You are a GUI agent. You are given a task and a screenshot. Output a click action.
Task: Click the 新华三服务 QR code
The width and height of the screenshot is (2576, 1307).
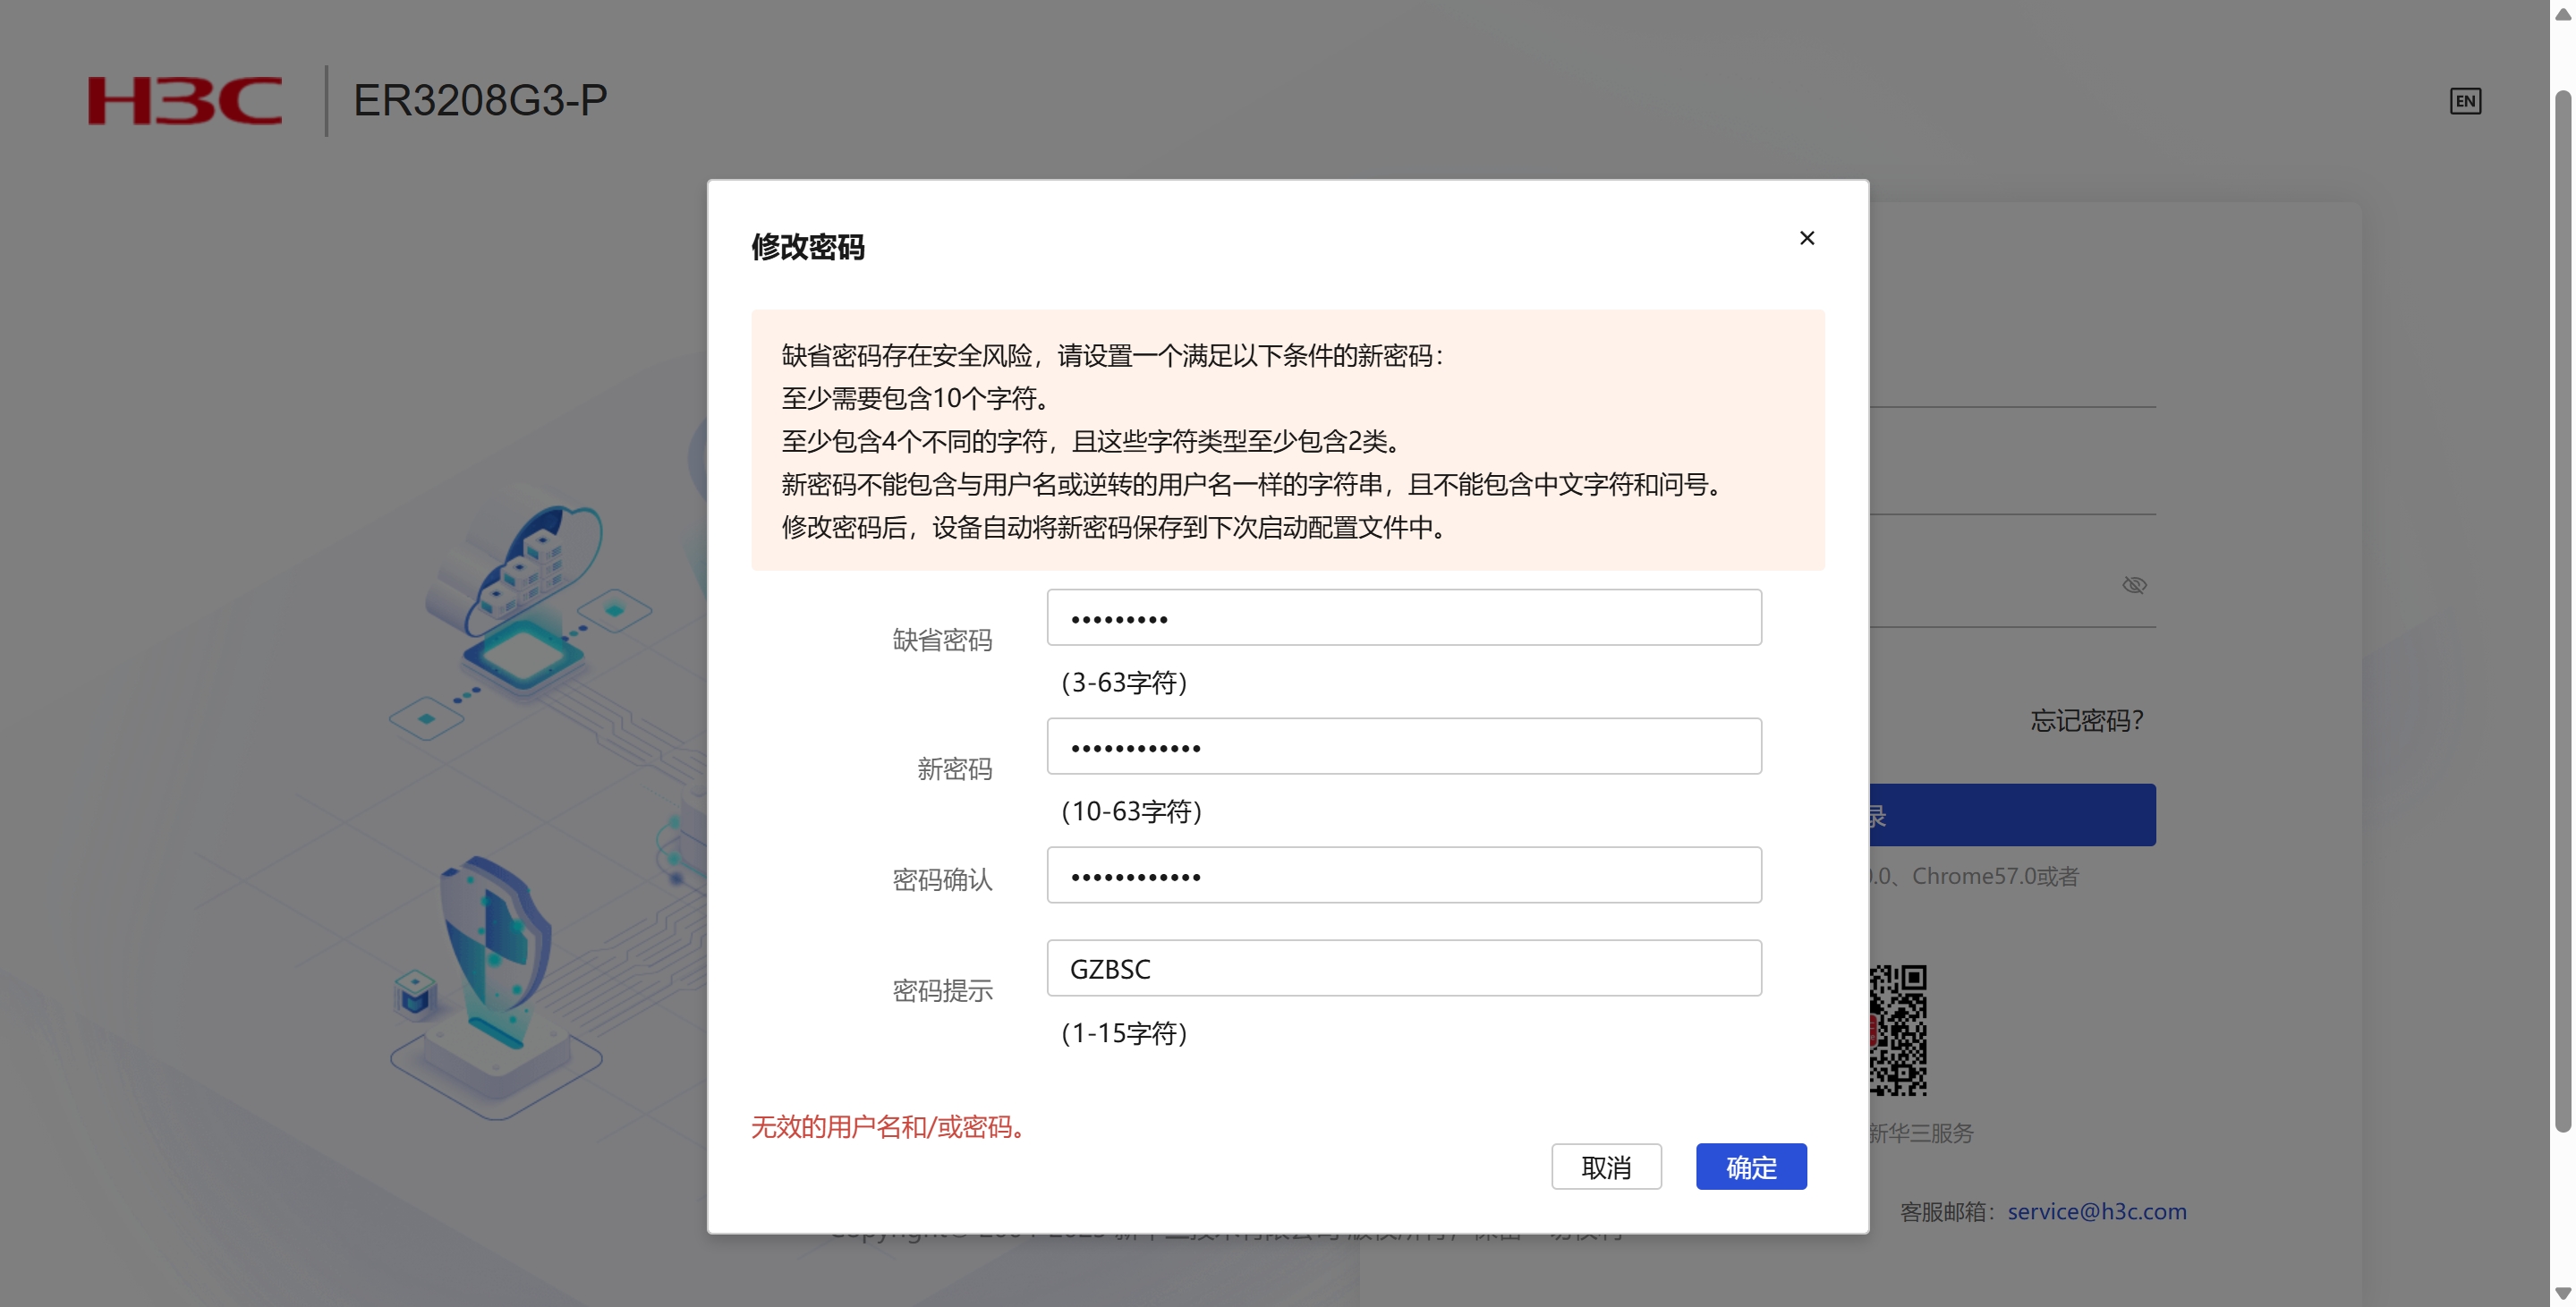tap(1898, 1030)
